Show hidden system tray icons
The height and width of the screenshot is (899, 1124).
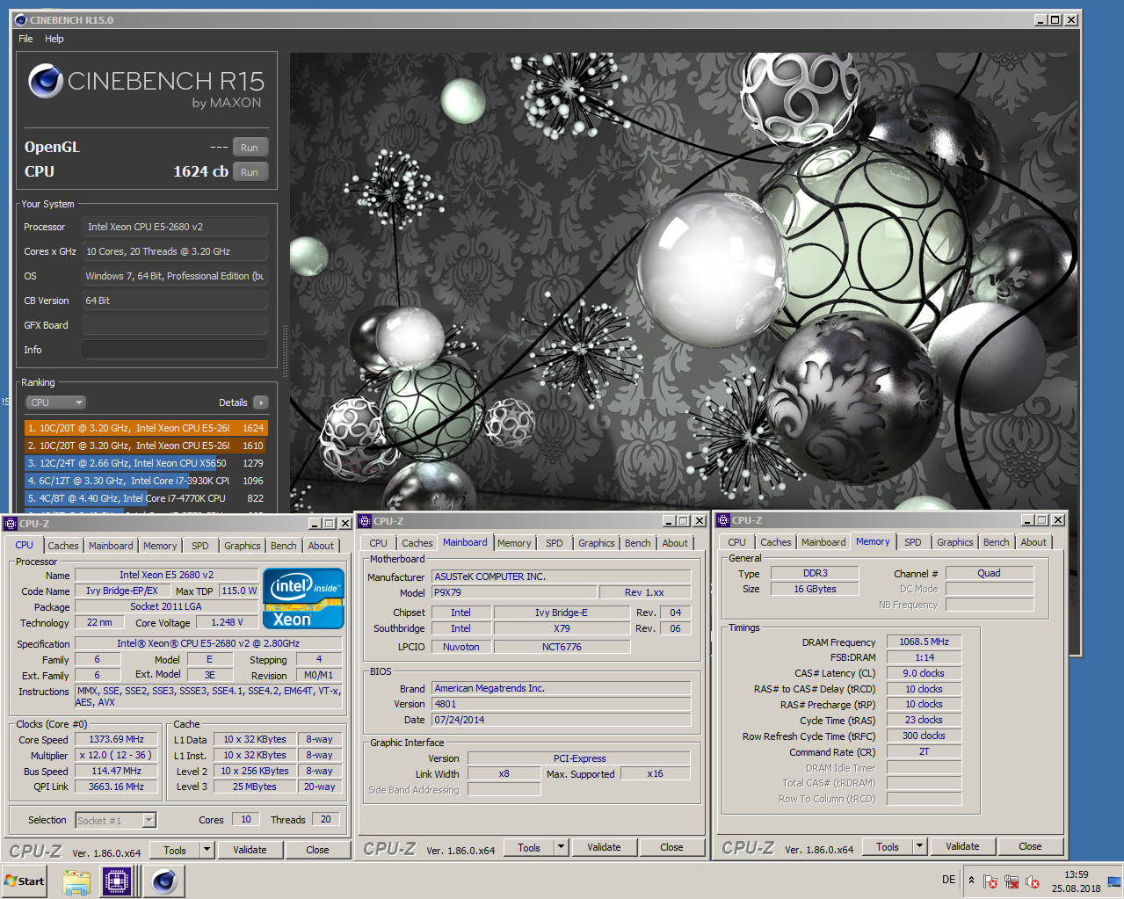click(971, 881)
